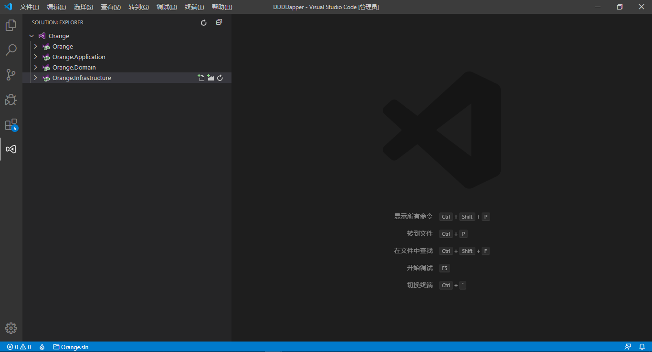Restore down the VS Code window
The height and width of the screenshot is (352, 652).
[620, 7]
